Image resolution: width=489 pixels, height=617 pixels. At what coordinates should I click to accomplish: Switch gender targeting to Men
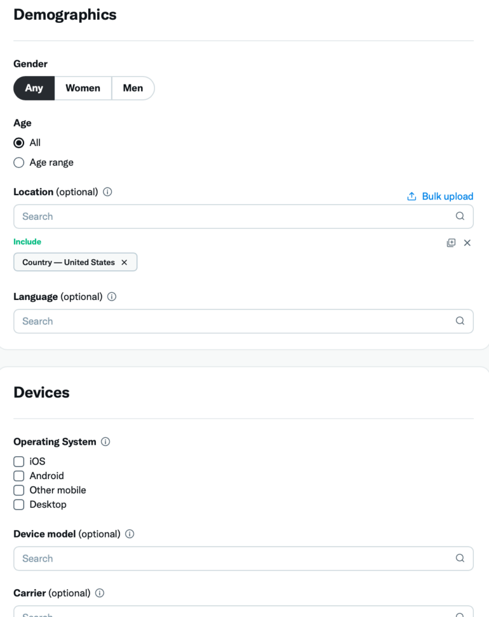click(133, 88)
